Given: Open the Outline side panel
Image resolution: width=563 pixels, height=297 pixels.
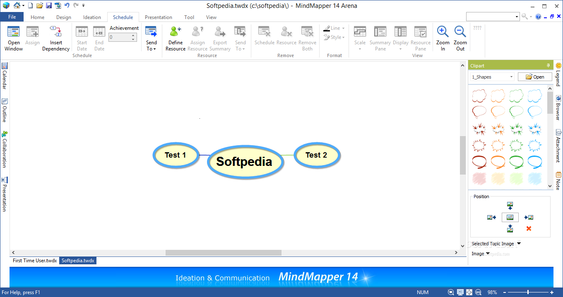Looking at the screenshot, I should 5,110.
